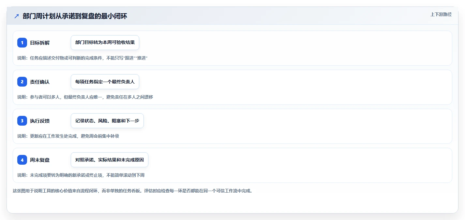Click the 责任确认 step title
Image resolution: width=465 pixels, height=220 pixels.
(40, 82)
